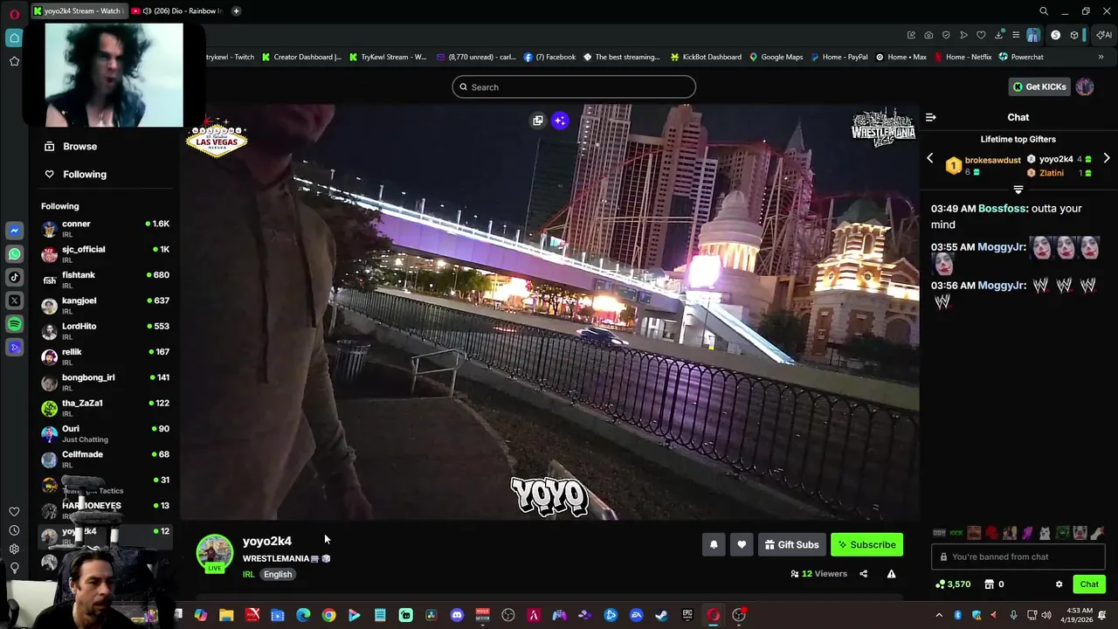Open conner channel in following list
The height and width of the screenshot is (629, 1118).
click(106, 229)
